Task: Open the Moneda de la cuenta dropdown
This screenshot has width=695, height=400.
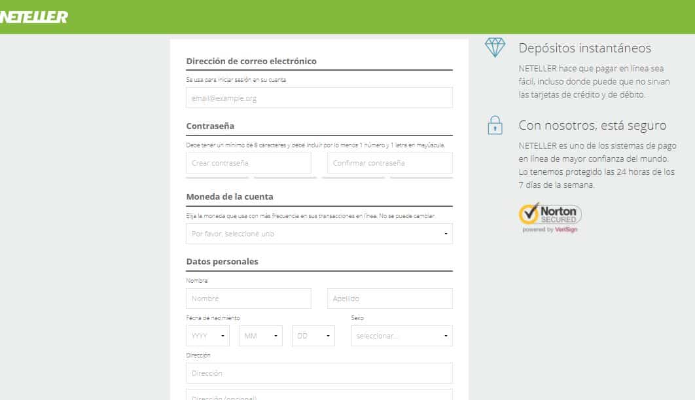Action: pyautogui.click(x=319, y=234)
